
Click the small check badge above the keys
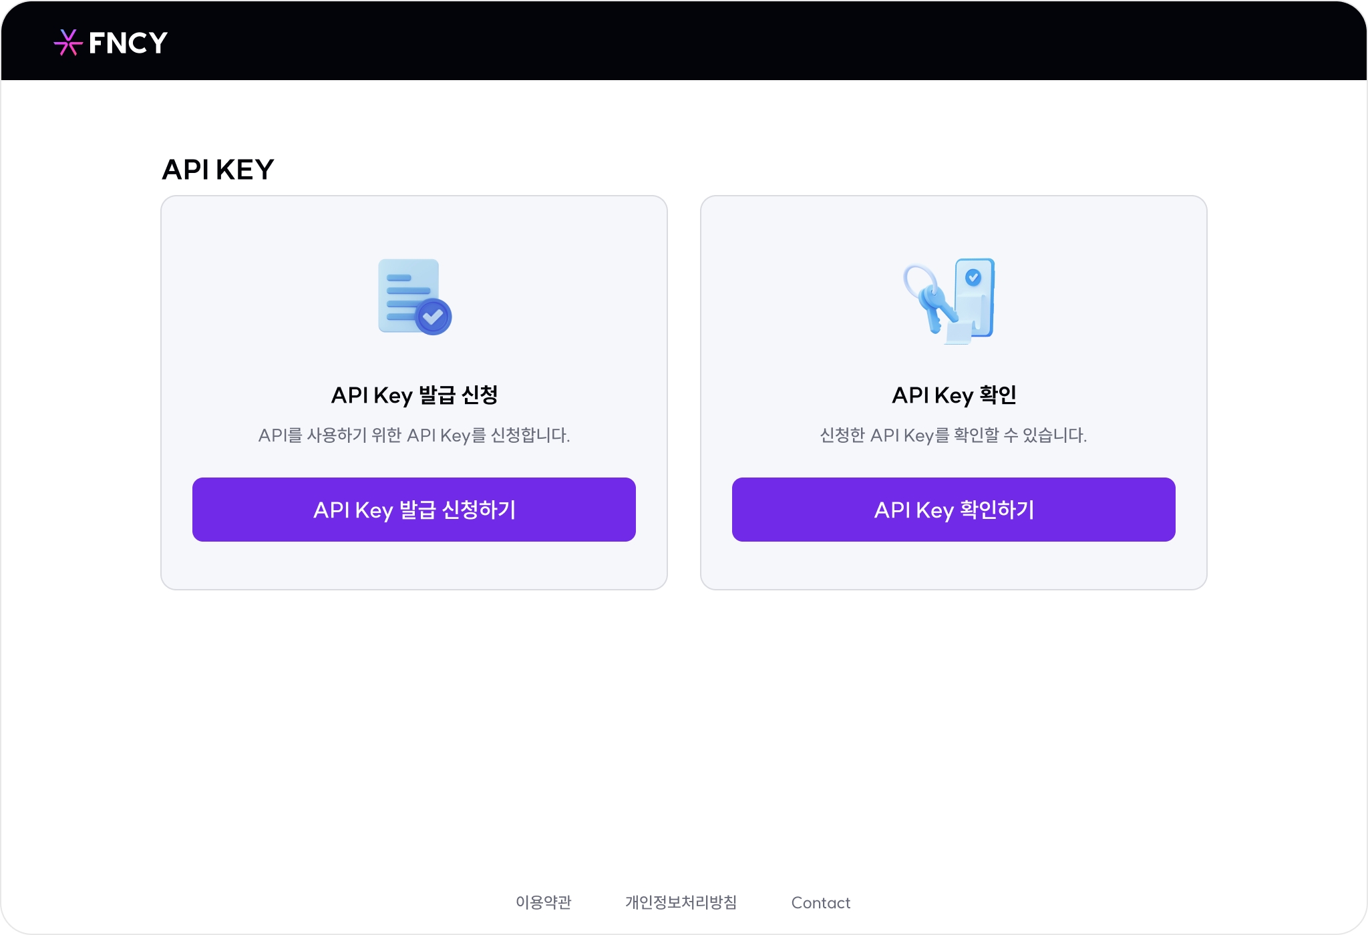(973, 276)
